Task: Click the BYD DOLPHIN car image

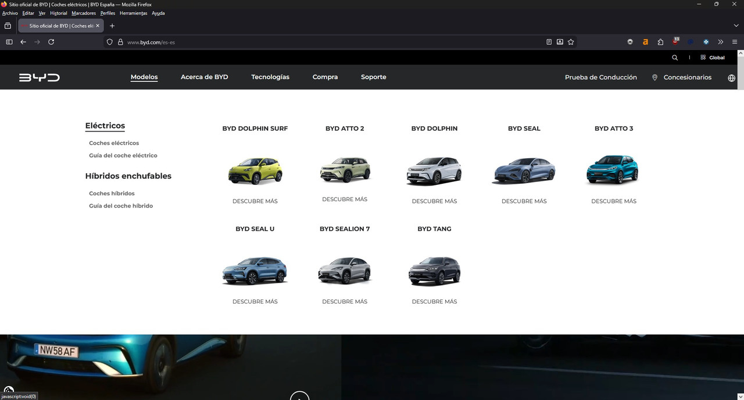Action: coord(435,171)
